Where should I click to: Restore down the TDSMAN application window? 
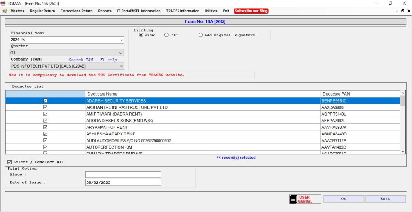pos(391,3)
